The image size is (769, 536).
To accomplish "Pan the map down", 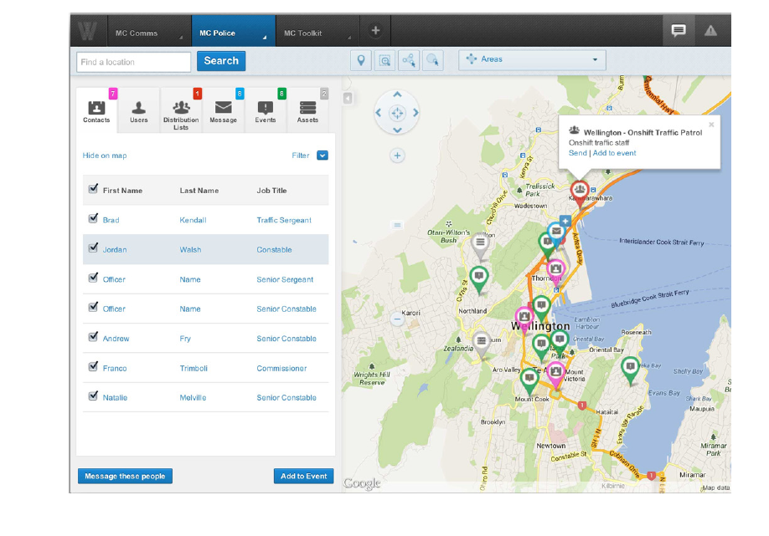I will [x=397, y=130].
